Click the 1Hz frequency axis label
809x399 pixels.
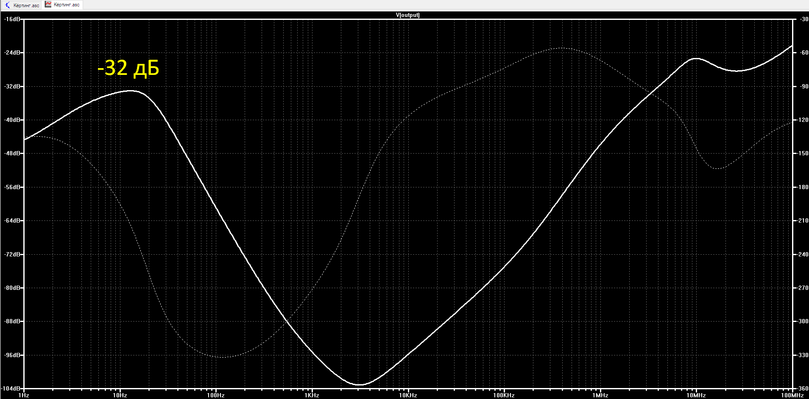[24, 395]
